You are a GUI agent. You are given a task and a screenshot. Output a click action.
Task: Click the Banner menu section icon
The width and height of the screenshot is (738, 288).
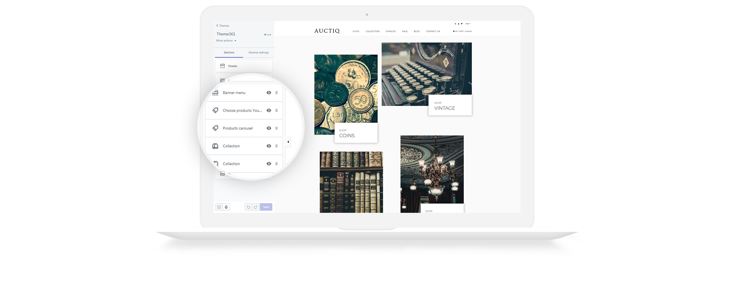coord(215,93)
